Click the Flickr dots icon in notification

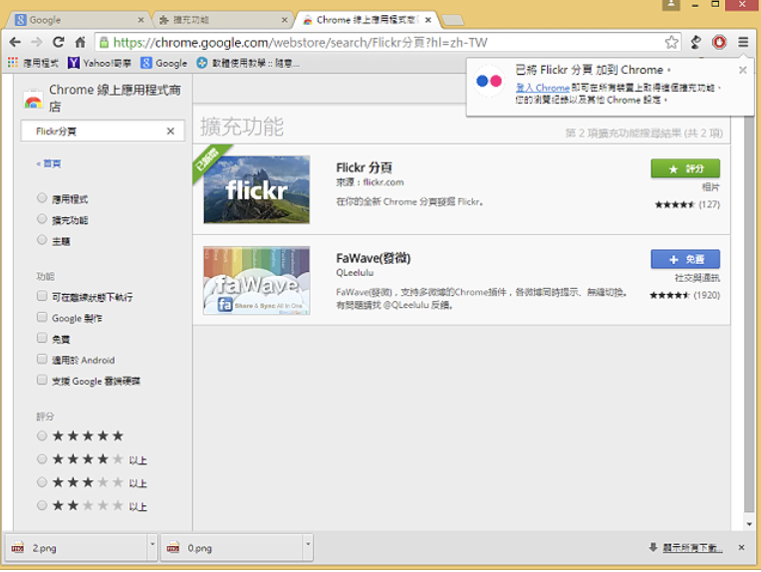(x=489, y=81)
